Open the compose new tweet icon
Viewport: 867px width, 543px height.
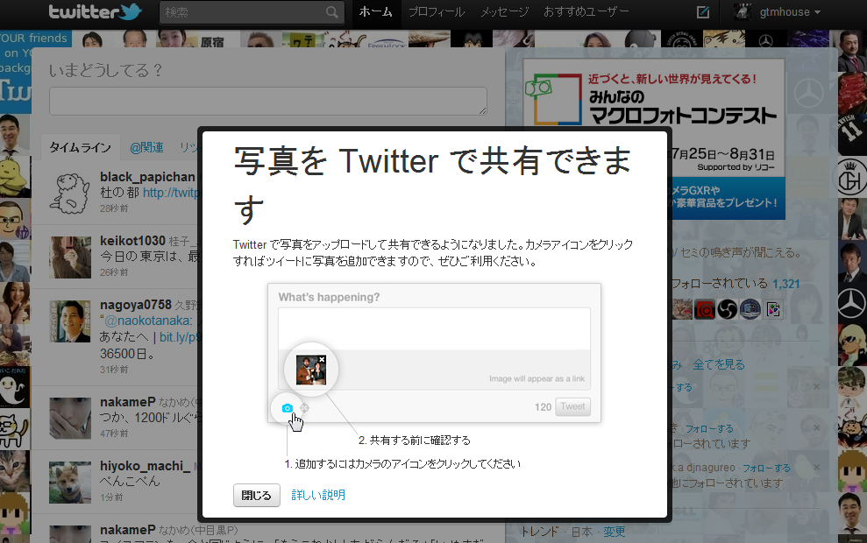click(x=703, y=12)
